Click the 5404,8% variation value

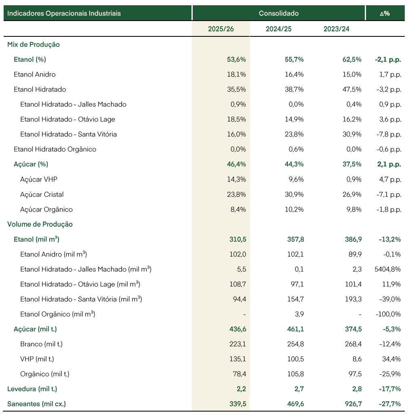pos(387,269)
